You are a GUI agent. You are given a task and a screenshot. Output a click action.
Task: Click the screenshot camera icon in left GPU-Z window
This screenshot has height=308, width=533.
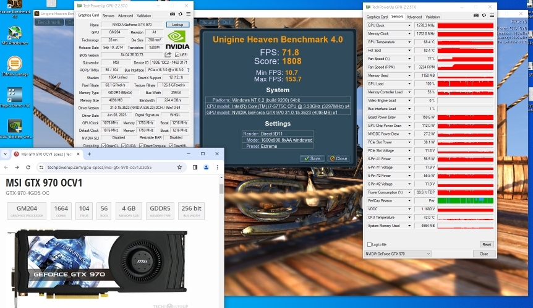point(173,14)
